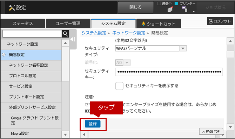Click the main panel scroll up arrow
Screen dimensions: 235x139
tap(230, 41)
